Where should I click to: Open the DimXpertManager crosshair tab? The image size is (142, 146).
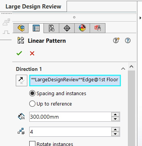coord(67,28)
